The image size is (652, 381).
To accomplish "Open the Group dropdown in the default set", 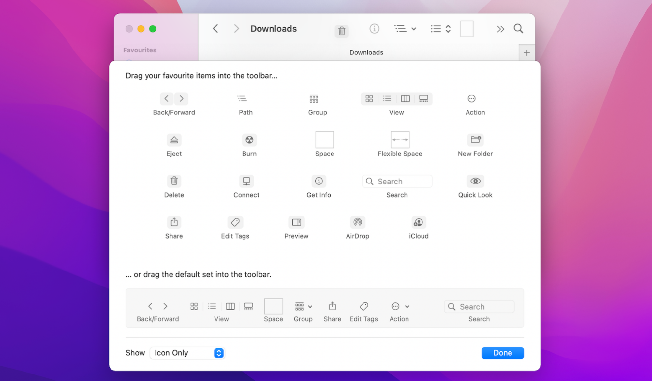I will (x=304, y=306).
